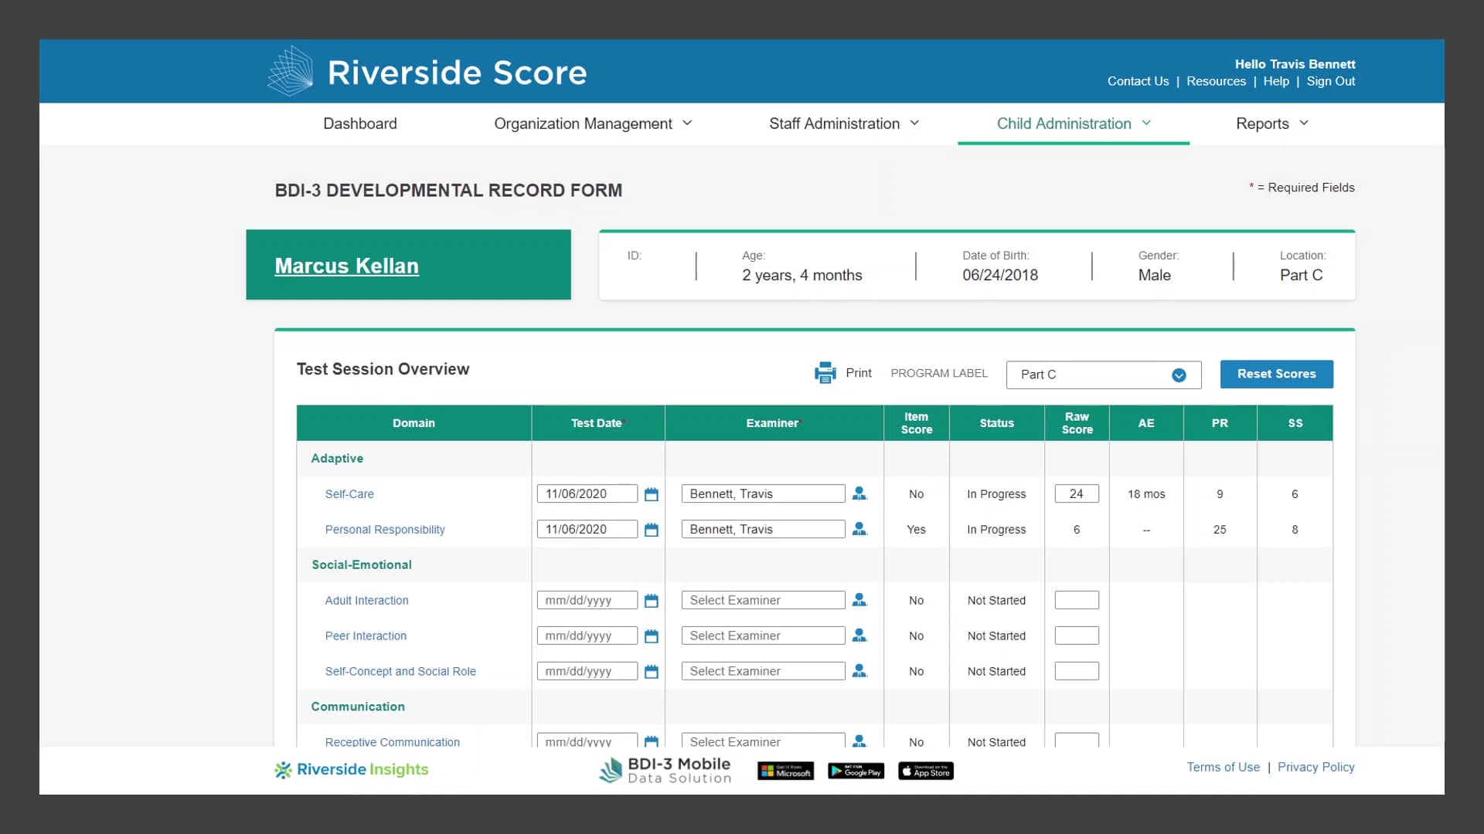1484x834 pixels.
Task: Select the Organization Management menu
Action: [x=592, y=124]
